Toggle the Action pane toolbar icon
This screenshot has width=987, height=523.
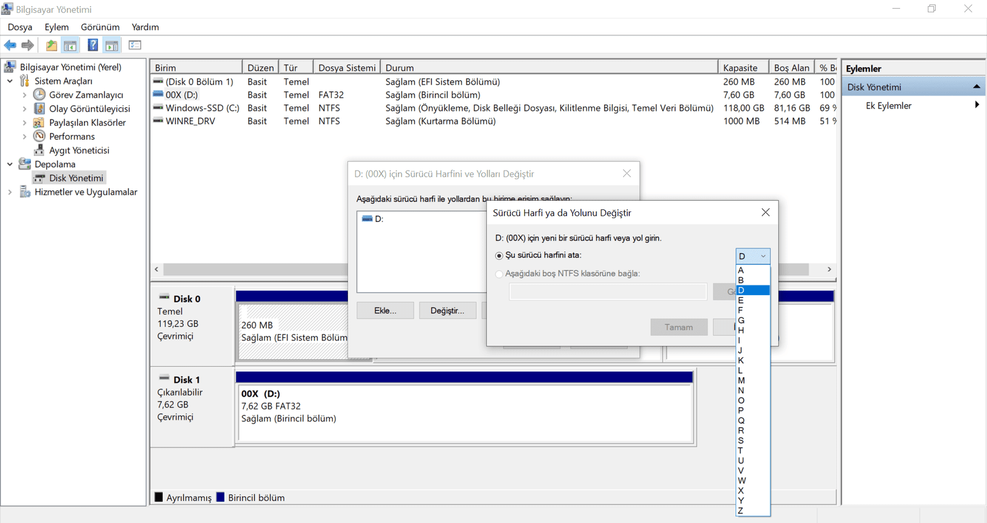112,45
